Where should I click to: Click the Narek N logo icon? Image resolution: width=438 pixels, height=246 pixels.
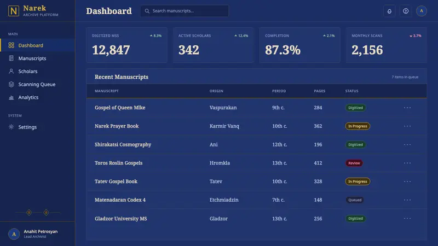click(x=13, y=11)
